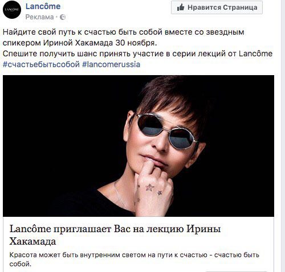285x272 pixels.
Task: Like the page via Нравится Страница button
Action: [217, 7]
